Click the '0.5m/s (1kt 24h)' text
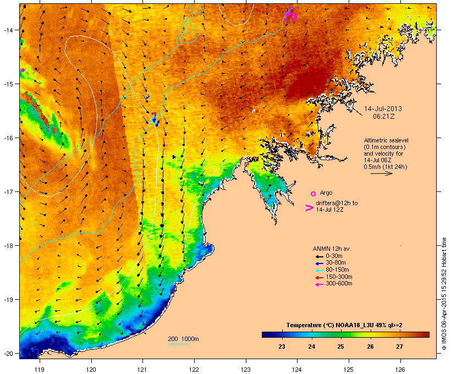The width and height of the screenshot is (451, 374). pos(386,167)
